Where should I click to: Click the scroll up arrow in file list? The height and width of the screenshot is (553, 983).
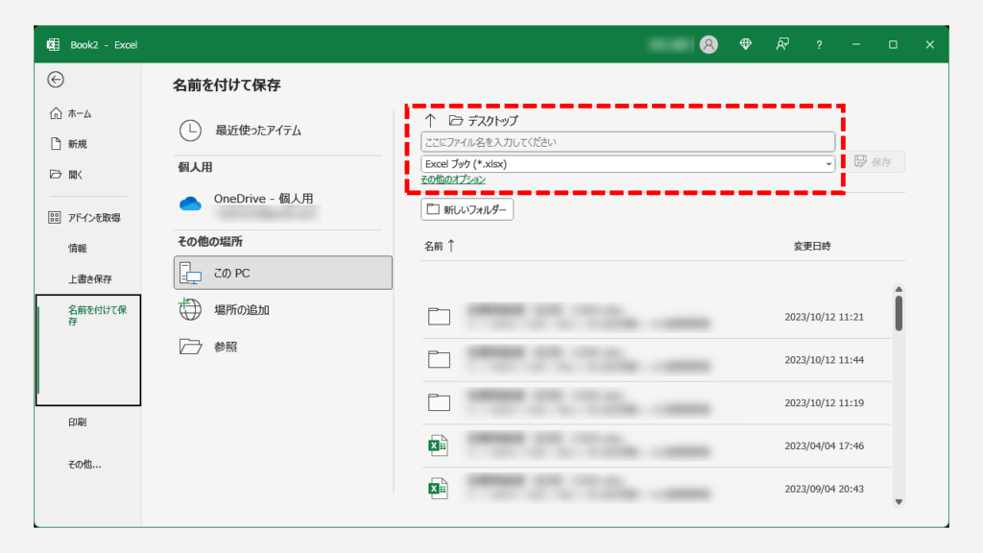[899, 289]
